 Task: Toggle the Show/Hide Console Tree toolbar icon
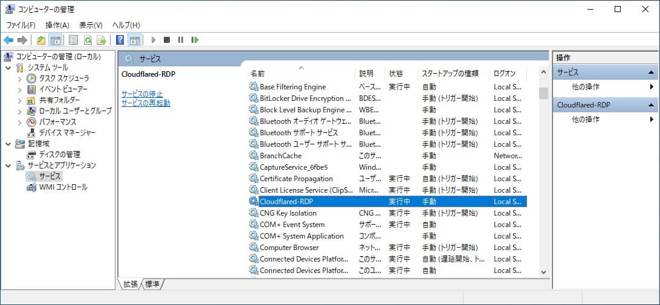click(x=55, y=40)
